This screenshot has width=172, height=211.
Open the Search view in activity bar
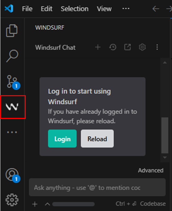coord(12,56)
